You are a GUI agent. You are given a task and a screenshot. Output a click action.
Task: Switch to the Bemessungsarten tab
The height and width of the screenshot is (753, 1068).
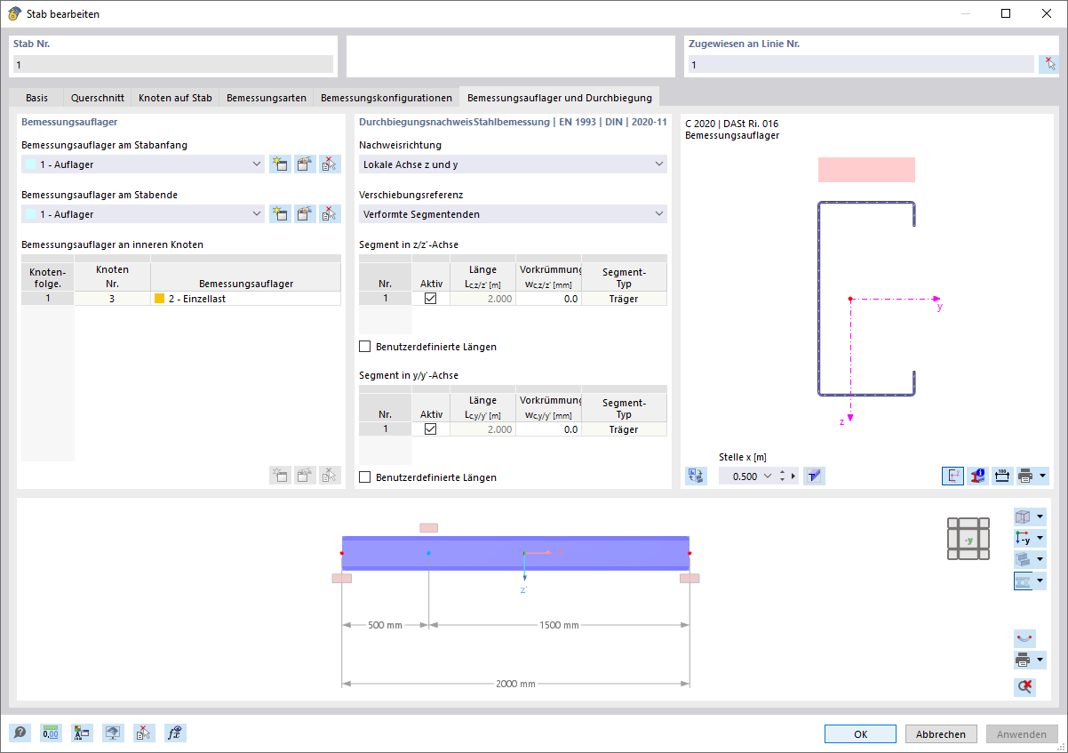tap(267, 98)
